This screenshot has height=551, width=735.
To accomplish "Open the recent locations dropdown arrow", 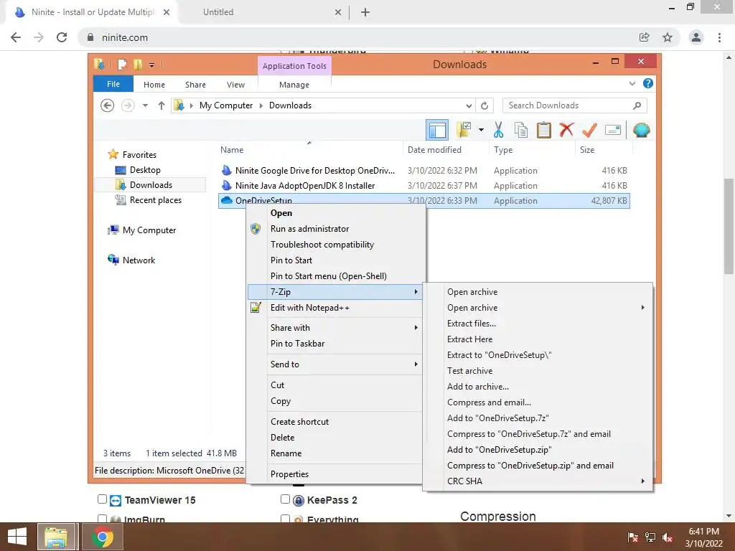I will [x=145, y=105].
